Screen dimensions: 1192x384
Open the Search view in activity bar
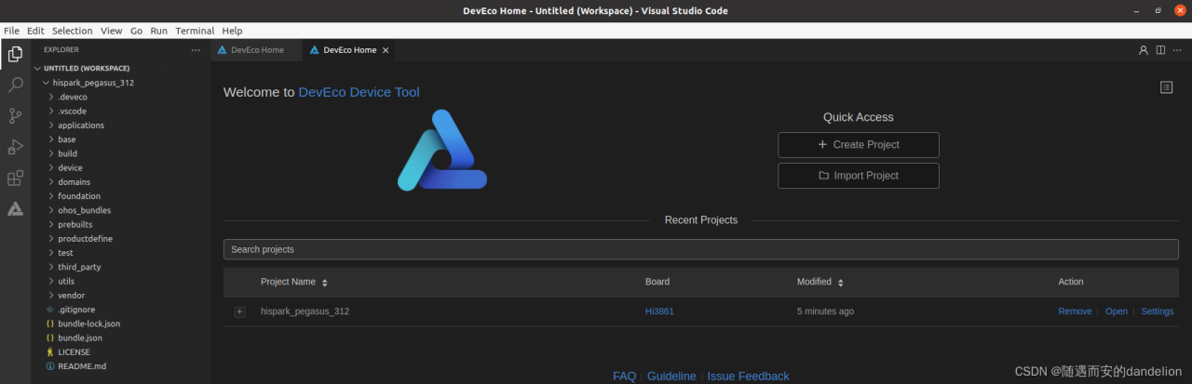[x=15, y=86]
